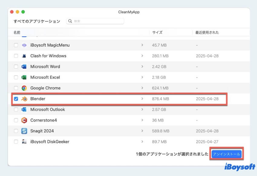Select the iBoysoft DiskGeeker checkbox
Image resolution: width=257 pixels, height=176 pixels.
[x=16, y=142]
